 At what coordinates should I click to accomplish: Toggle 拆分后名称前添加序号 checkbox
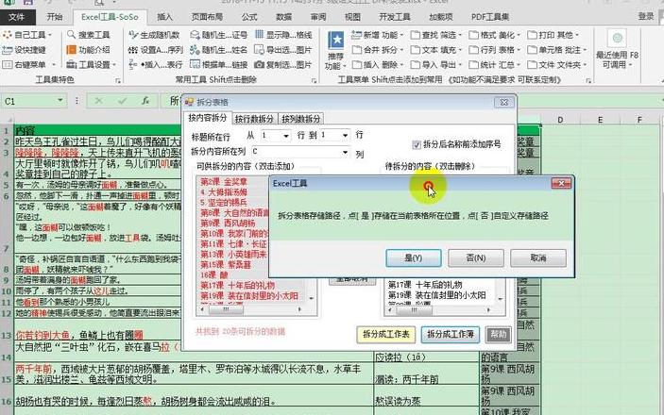pos(417,144)
